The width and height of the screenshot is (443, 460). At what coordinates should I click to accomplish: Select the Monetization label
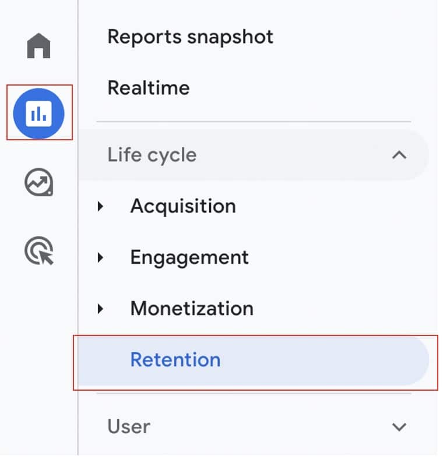(x=192, y=309)
